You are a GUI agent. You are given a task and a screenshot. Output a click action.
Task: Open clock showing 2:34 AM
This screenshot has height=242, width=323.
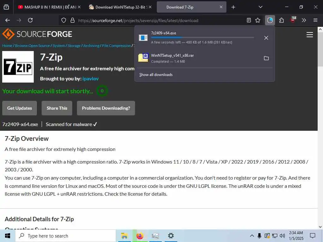tap(296, 236)
